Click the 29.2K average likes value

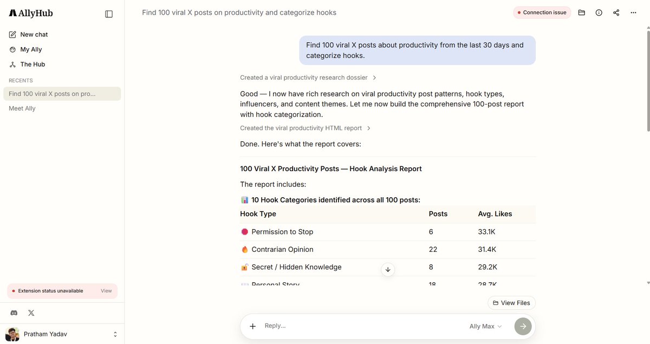tap(487, 267)
